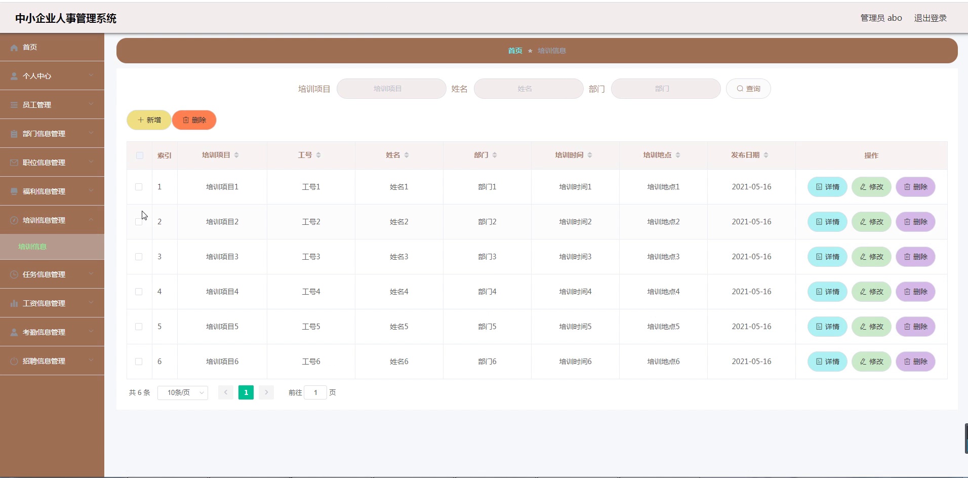The height and width of the screenshot is (478, 968).
Task: Click the sort arrows on 姓名 column
Action: click(x=407, y=155)
